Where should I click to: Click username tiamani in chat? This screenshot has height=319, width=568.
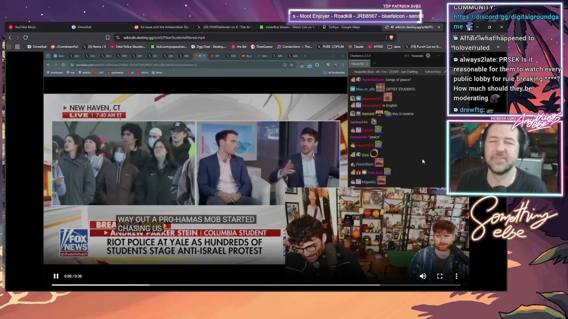[368, 114]
